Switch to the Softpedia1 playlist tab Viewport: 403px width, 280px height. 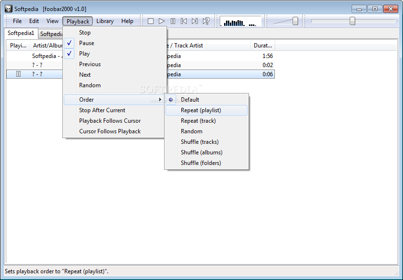point(21,33)
